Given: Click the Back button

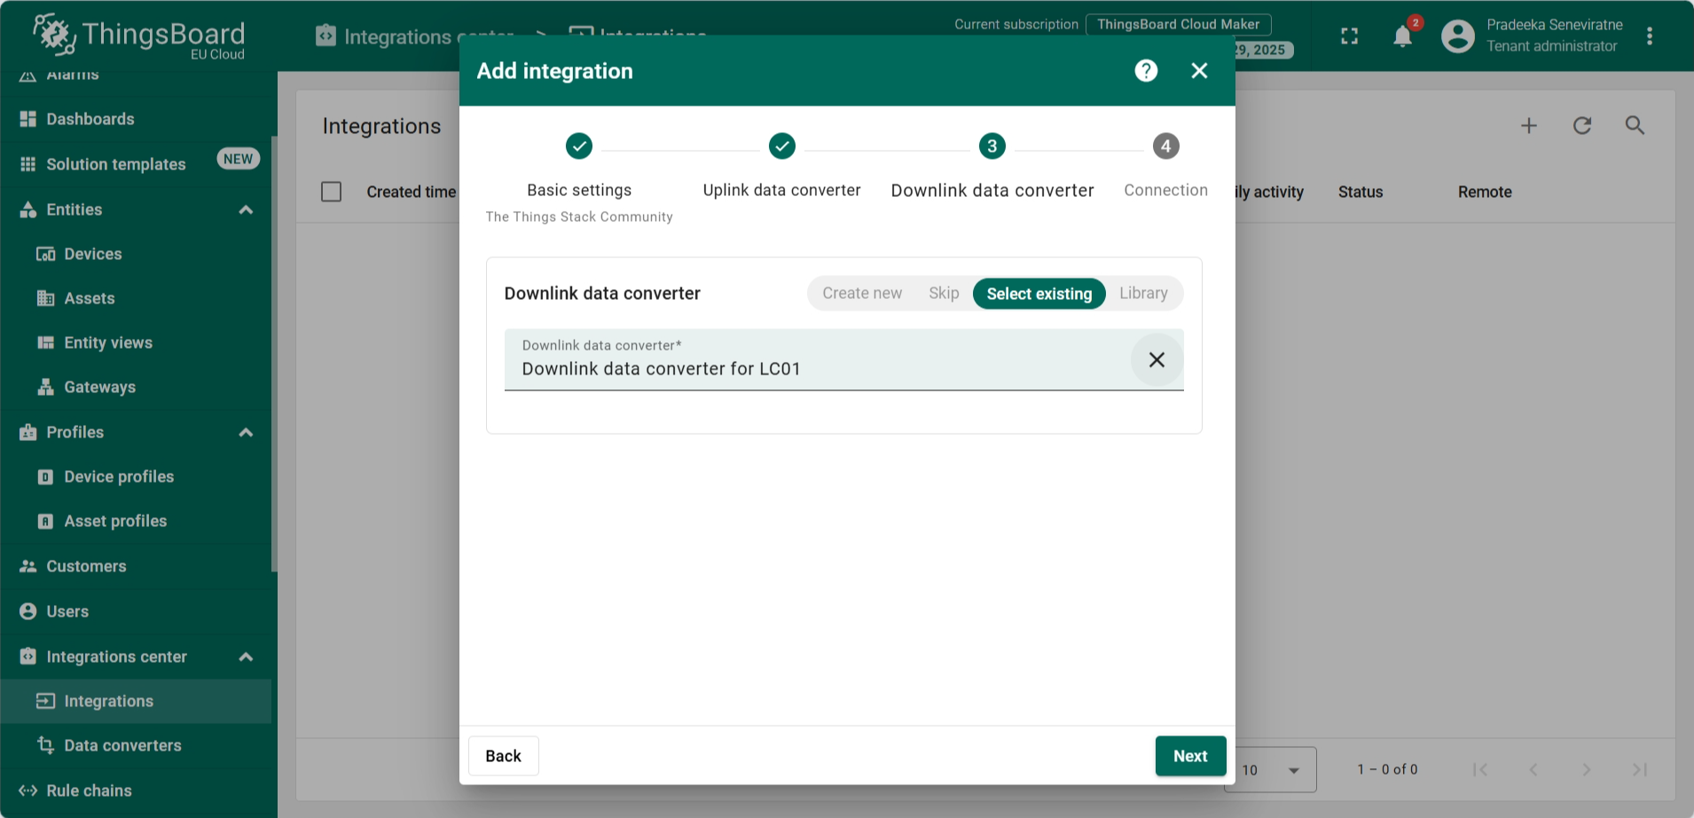Looking at the screenshot, I should [x=503, y=756].
